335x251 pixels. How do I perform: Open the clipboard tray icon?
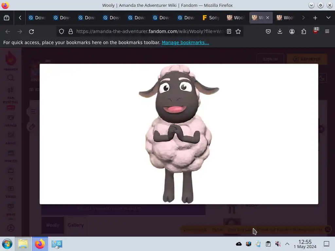point(268,244)
